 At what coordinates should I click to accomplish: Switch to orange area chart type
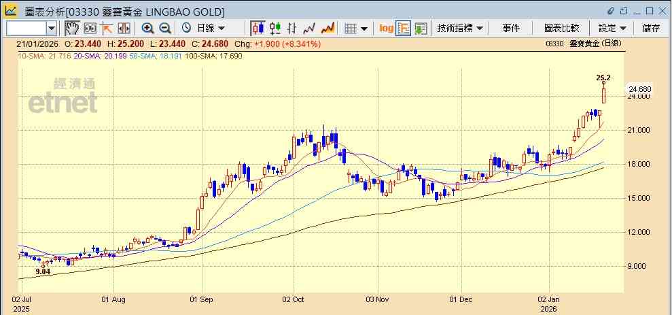click(328, 29)
